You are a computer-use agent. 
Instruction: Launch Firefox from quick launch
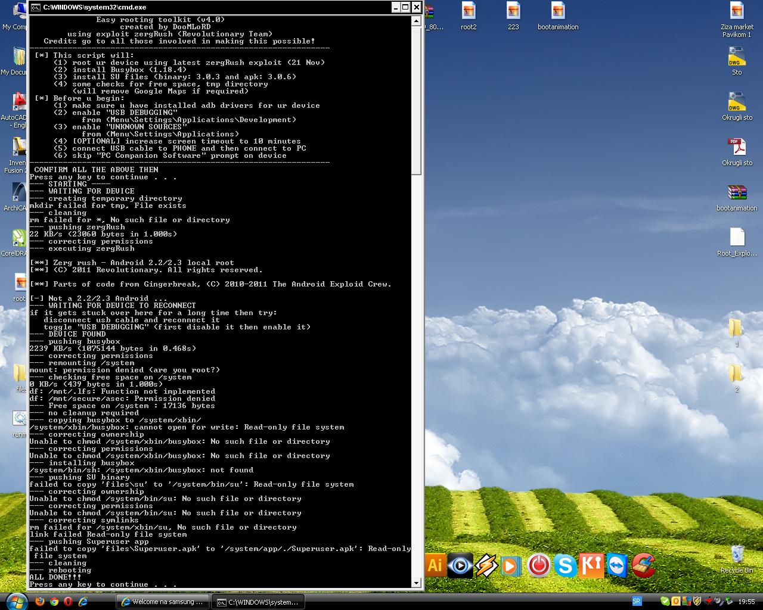pyautogui.click(x=40, y=602)
